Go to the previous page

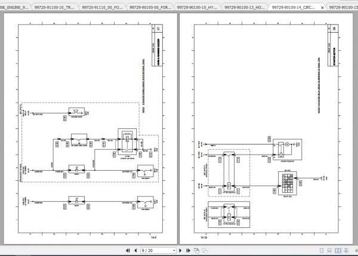click(x=135, y=251)
